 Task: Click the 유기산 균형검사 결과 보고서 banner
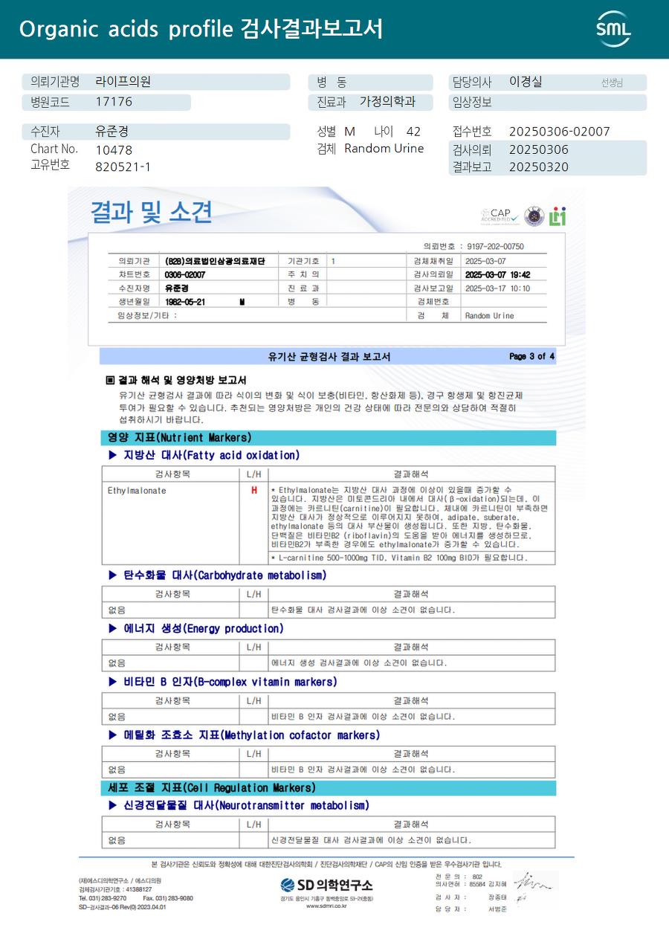tap(328, 357)
